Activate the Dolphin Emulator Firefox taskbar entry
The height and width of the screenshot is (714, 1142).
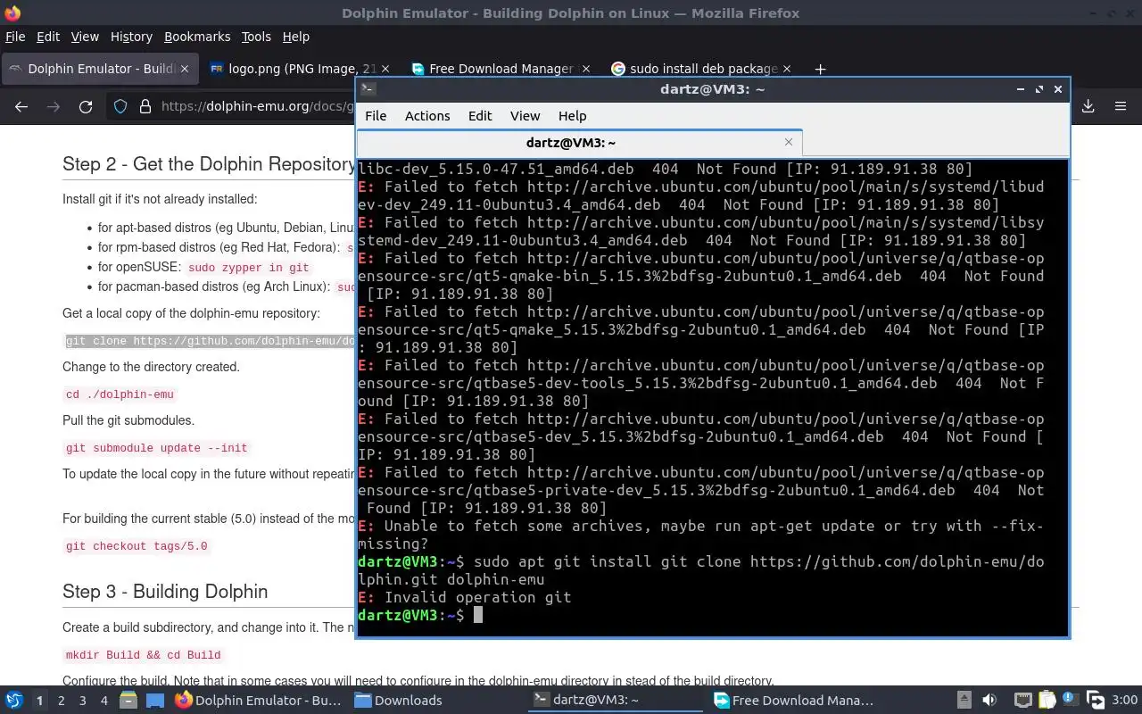(x=259, y=701)
